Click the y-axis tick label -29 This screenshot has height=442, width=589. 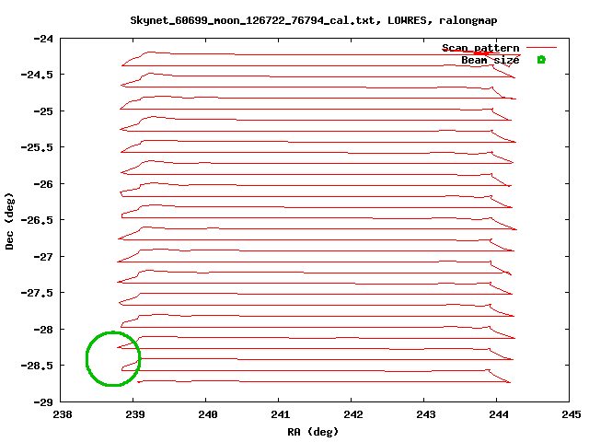(43, 402)
